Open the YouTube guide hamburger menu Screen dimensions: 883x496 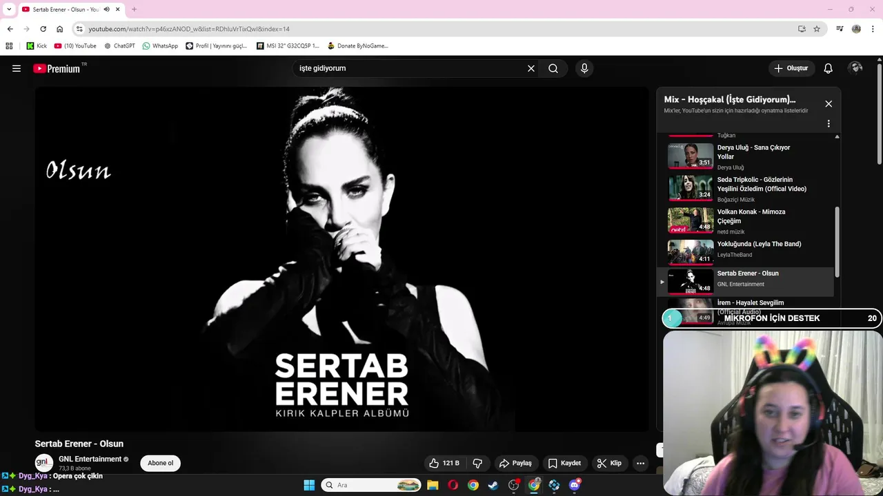[17, 68]
